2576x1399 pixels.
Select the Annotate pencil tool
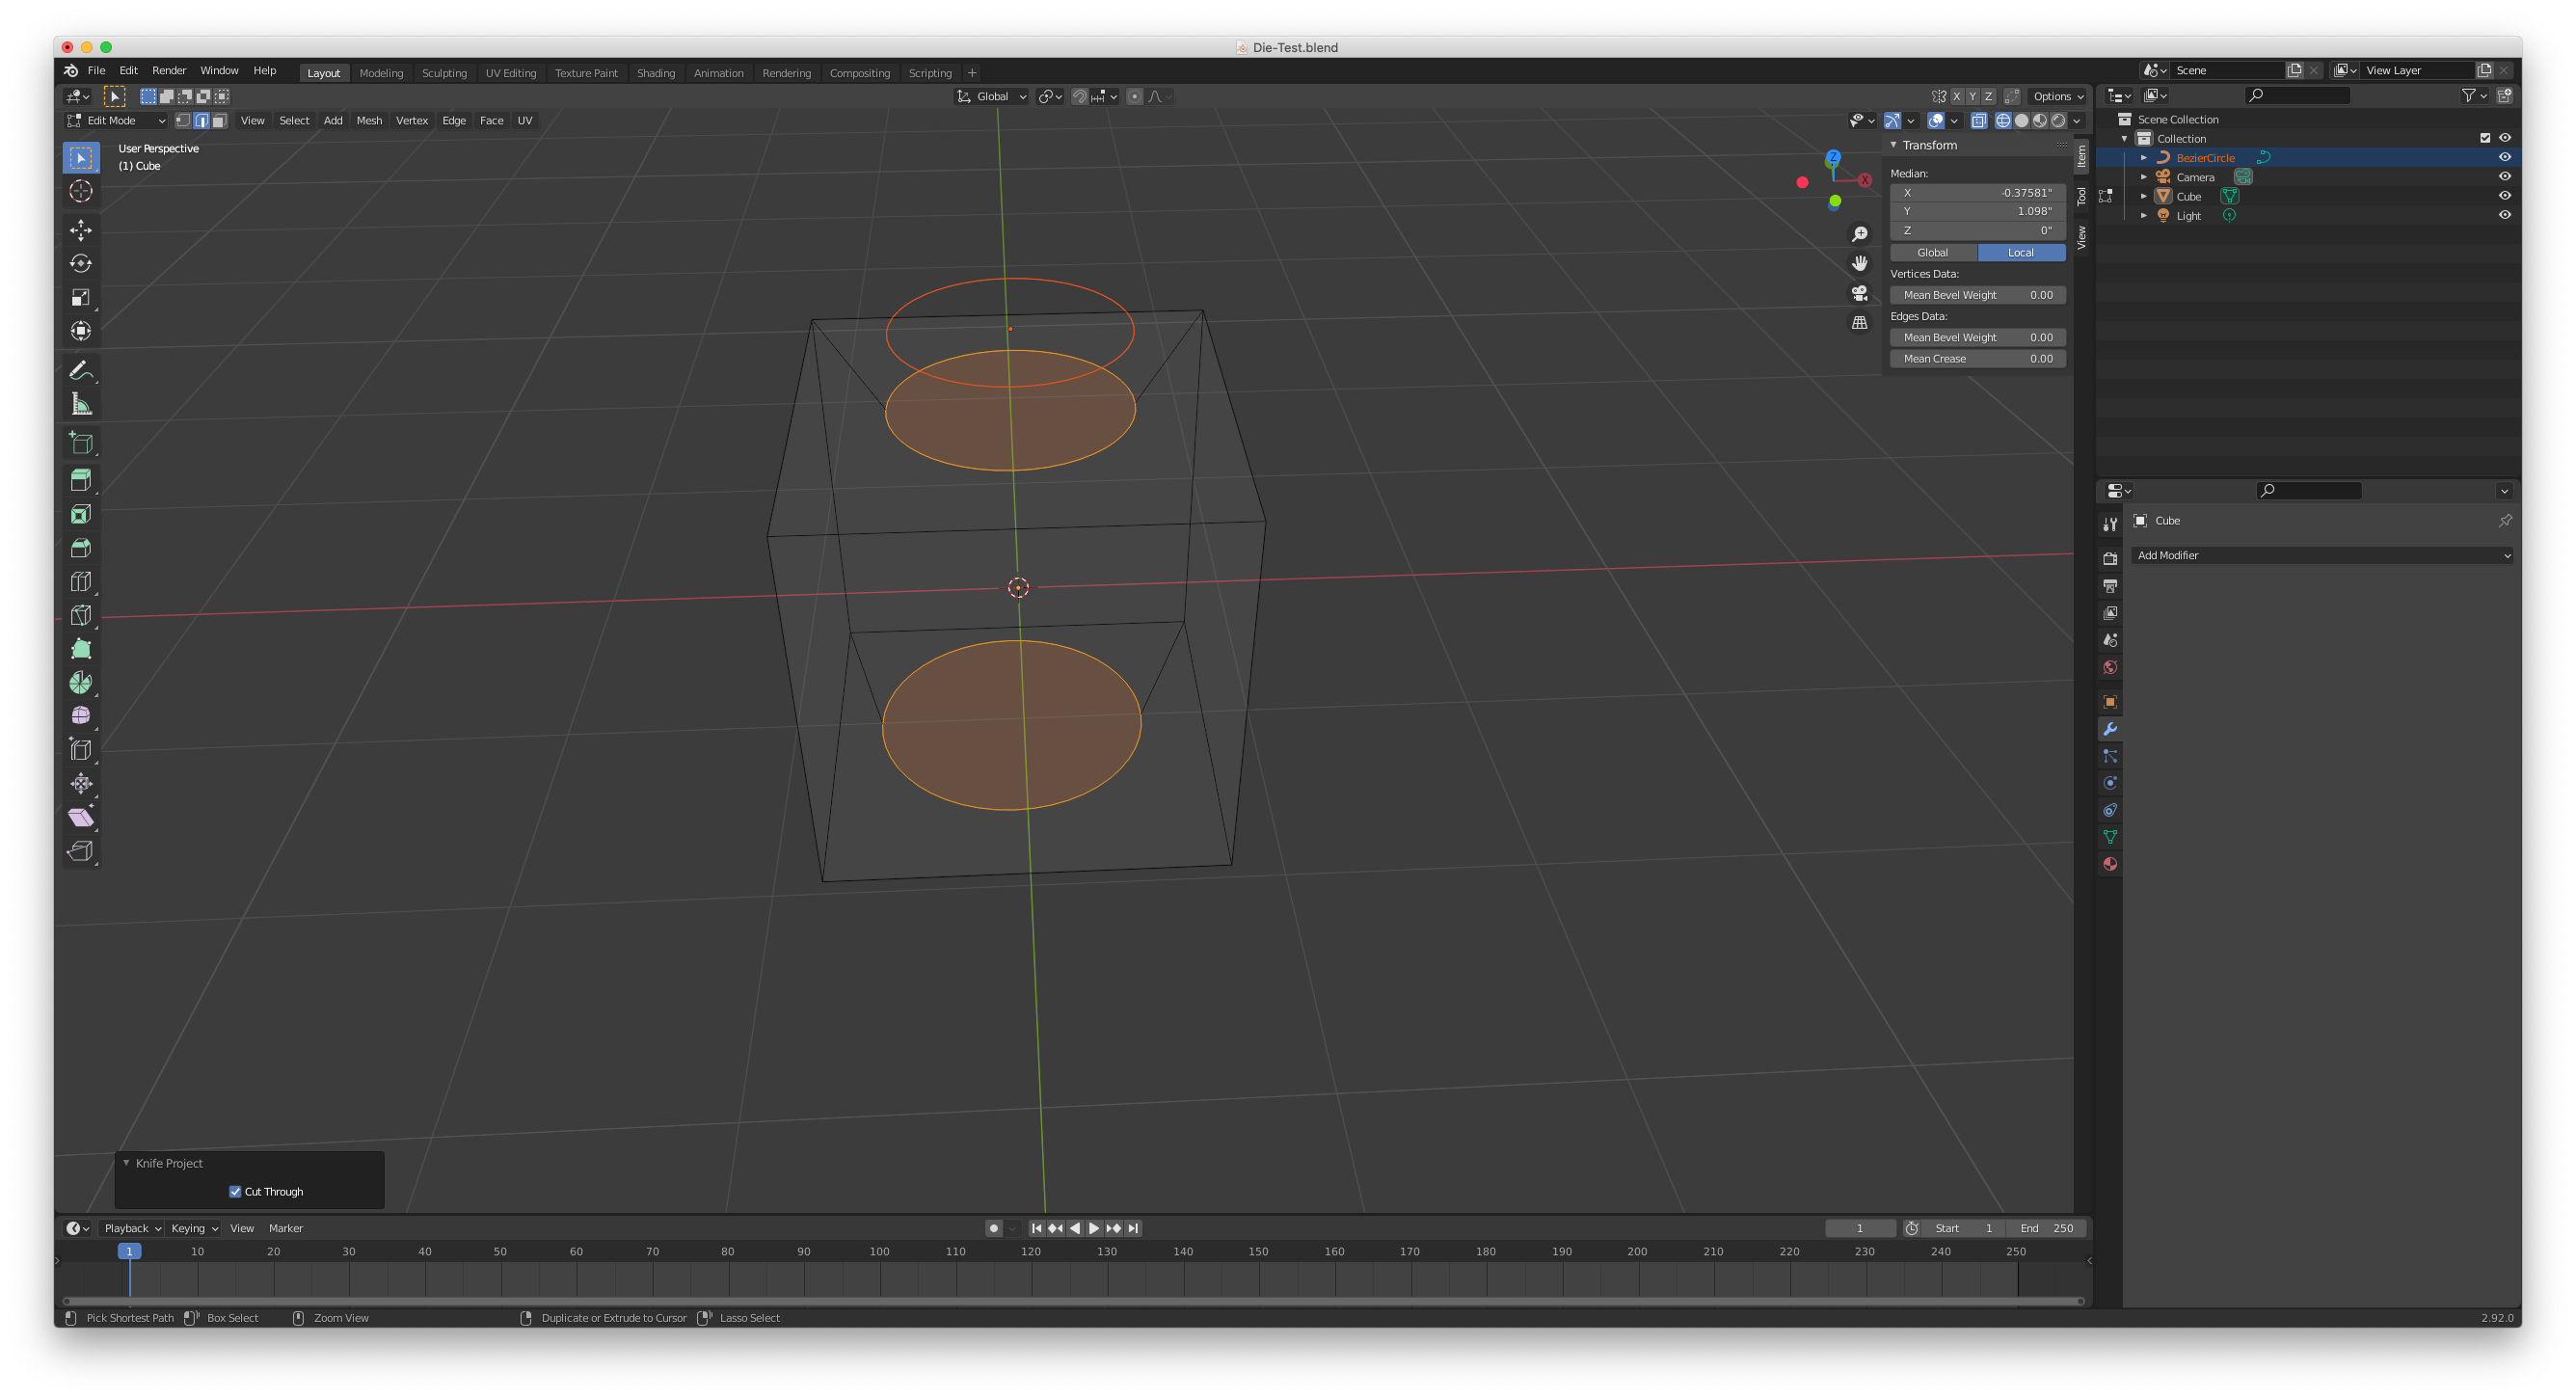point(81,371)
